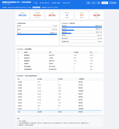Select row A-PA05
Viewport: 119px width, 129px height.
(x=59, y=82)
